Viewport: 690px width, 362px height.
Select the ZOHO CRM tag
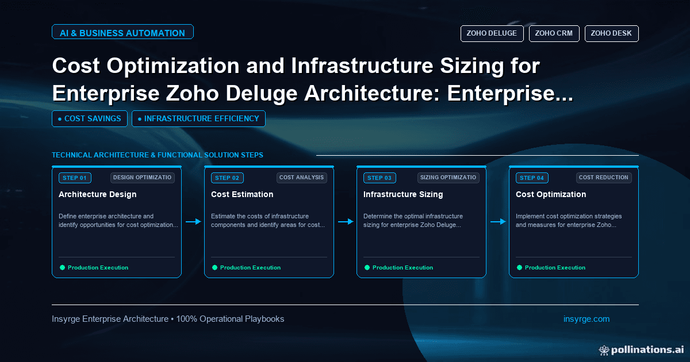(x=554, y=33)
